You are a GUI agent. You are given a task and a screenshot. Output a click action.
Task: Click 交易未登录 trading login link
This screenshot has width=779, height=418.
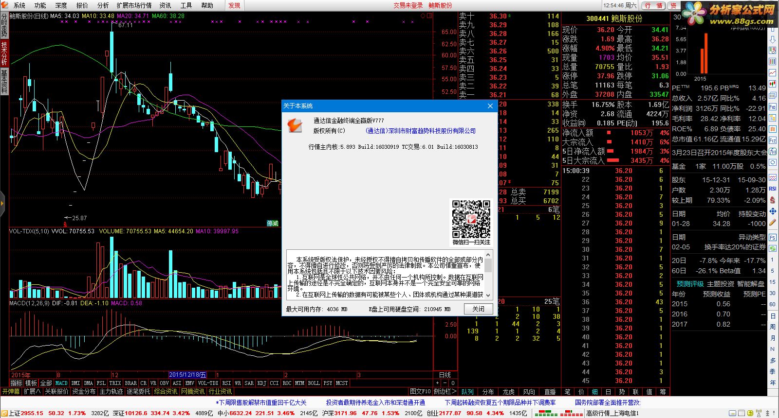point(408,5)
